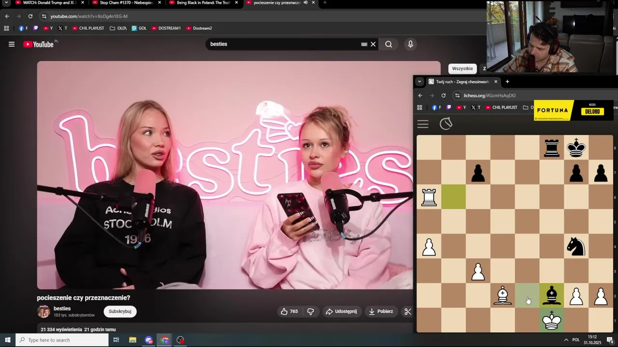Mute the 'pocieszenie czy przeznaczenie' tab speaker

tap(306, 2)
